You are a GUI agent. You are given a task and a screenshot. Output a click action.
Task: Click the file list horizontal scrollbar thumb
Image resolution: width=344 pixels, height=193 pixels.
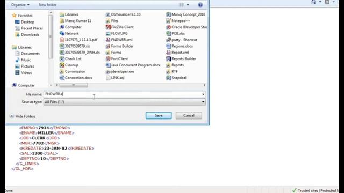pyautogui.click(x=74, y=85)
